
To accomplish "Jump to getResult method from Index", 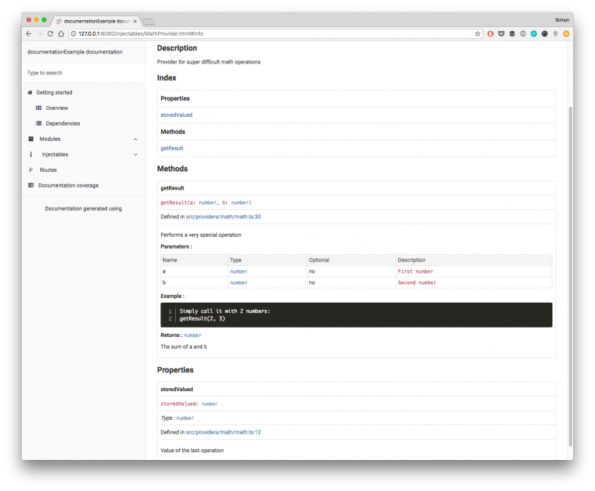I will (172, 148).
